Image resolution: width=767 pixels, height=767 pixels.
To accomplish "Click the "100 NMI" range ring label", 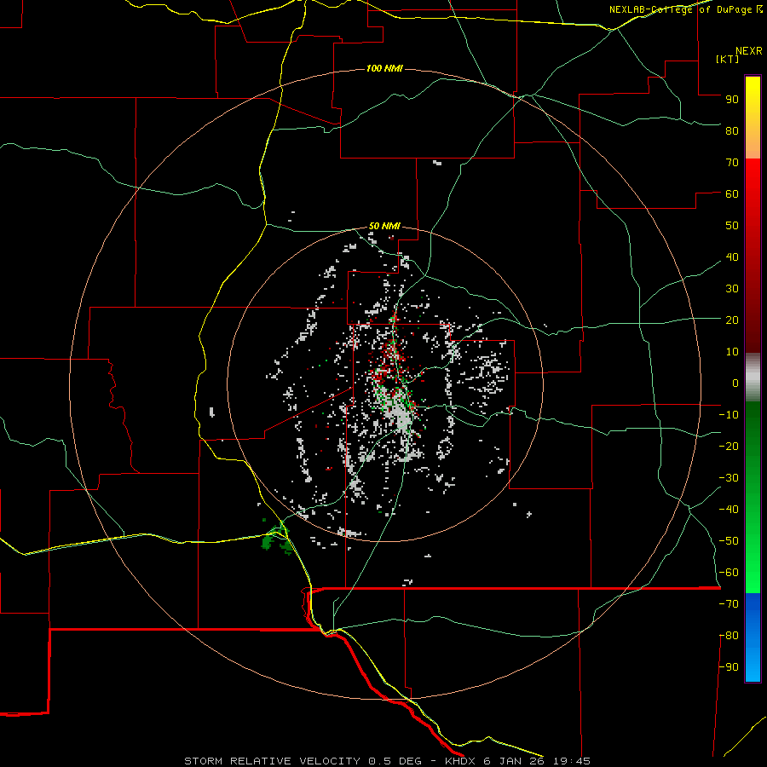I will pyautogui.click(x=384, y=68).
